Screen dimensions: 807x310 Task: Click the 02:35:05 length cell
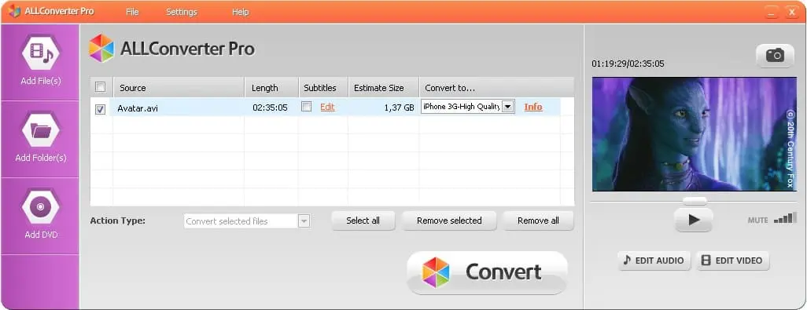pyautogui.click(x=270, y=108)
